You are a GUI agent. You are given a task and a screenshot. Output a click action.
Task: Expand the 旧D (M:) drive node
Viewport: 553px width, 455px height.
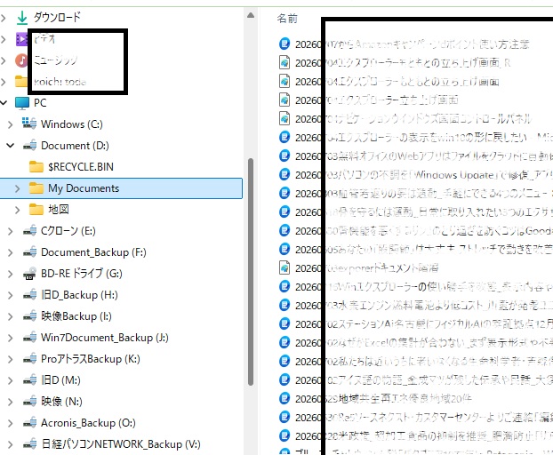point(11,380)
